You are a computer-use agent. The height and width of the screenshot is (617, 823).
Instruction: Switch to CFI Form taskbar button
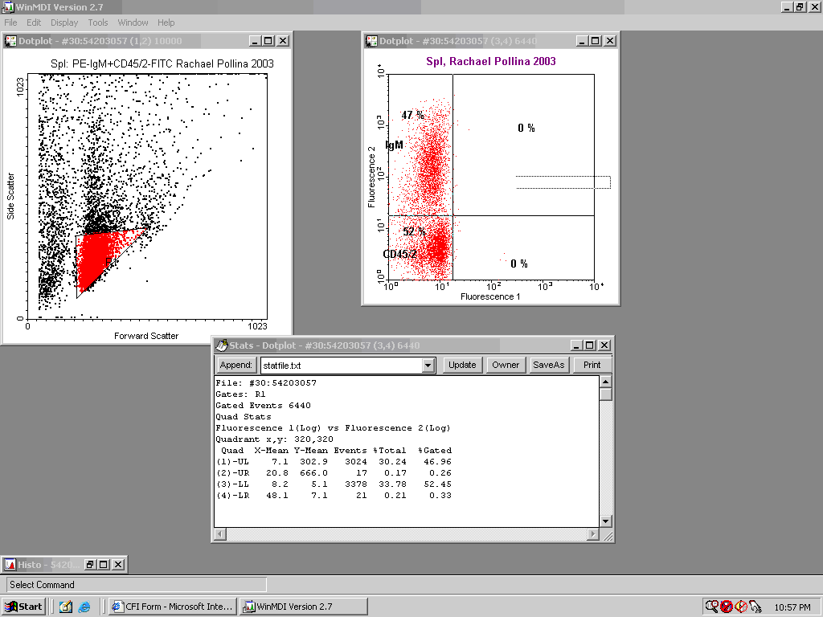173,607
